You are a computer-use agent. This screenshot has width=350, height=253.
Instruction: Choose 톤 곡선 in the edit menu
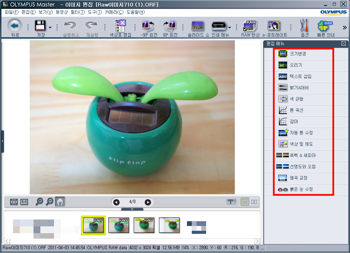[296, 110]
